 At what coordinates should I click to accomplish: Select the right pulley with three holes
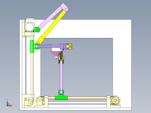point(115,100)
